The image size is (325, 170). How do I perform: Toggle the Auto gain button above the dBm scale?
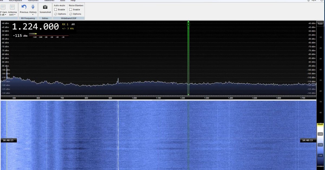(320, 24)
